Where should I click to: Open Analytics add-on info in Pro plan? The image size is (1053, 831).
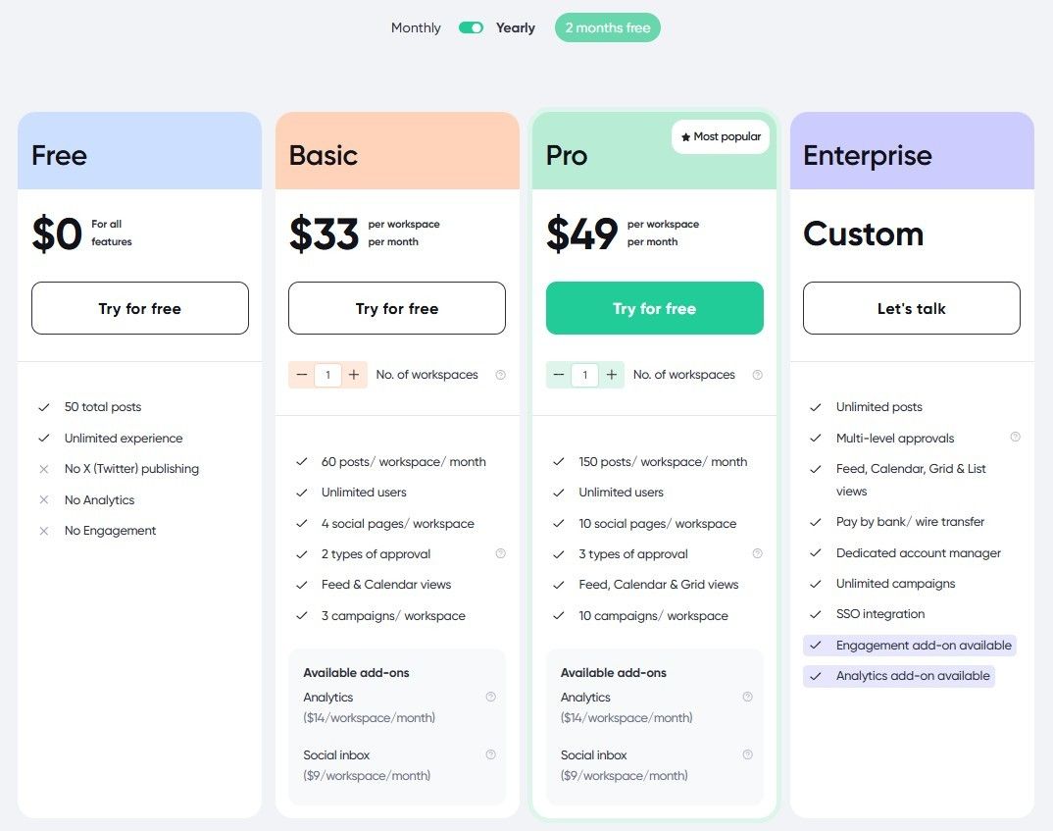747,697
